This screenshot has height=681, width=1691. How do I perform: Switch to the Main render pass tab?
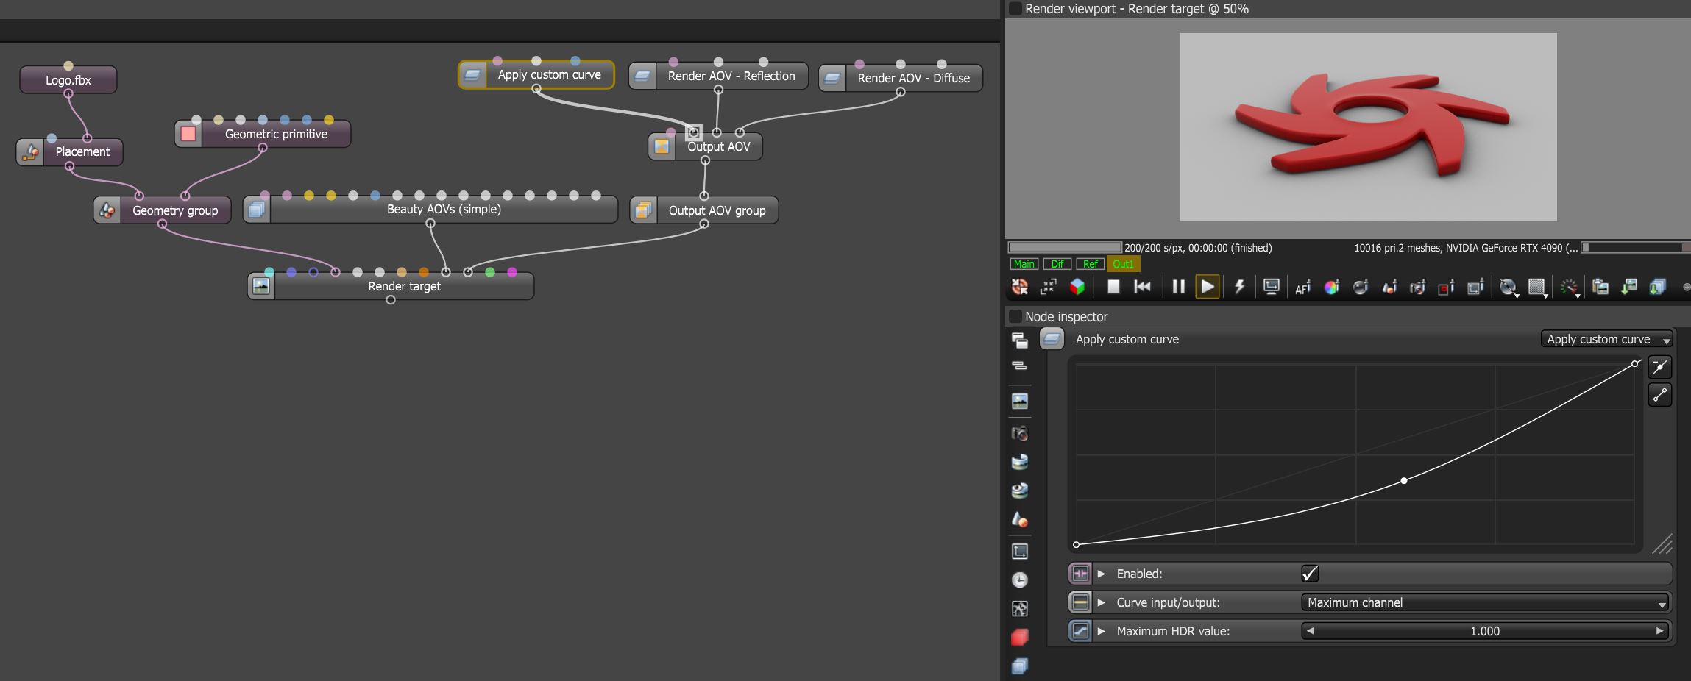point(1024,264)
